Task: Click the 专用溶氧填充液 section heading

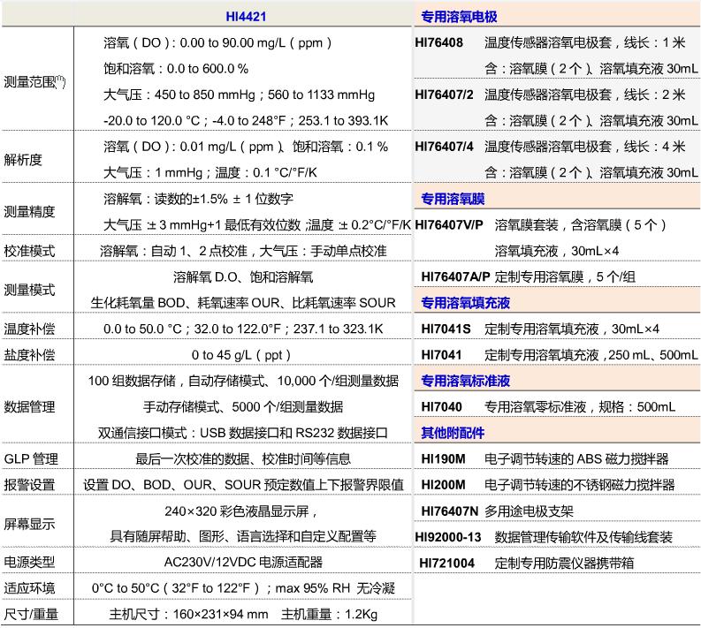Action: click(x=465, y=303)
